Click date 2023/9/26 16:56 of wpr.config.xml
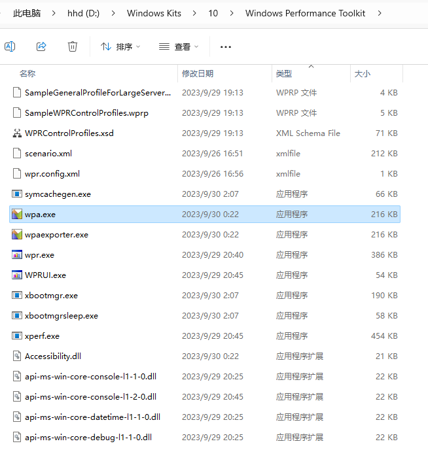This screenshot has height=450, width=428. coord(213,173)
